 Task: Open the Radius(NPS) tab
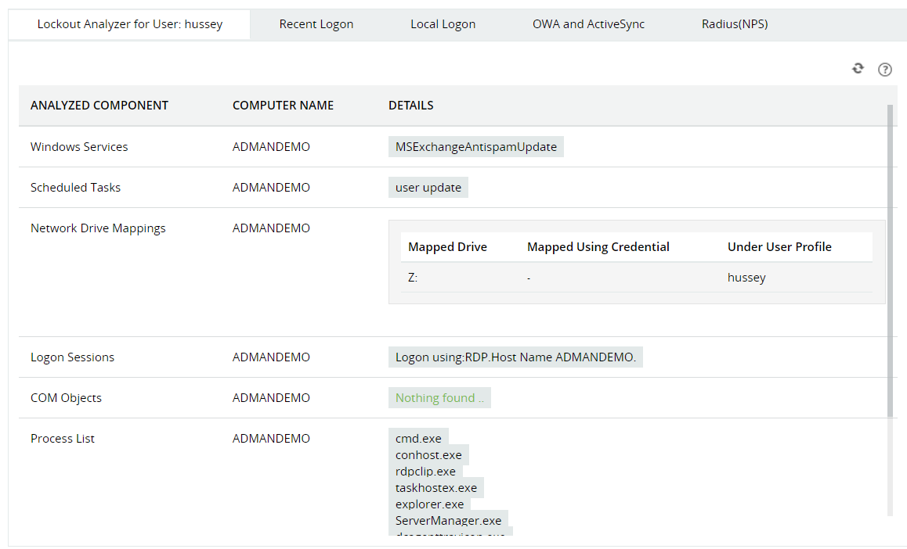735,23
